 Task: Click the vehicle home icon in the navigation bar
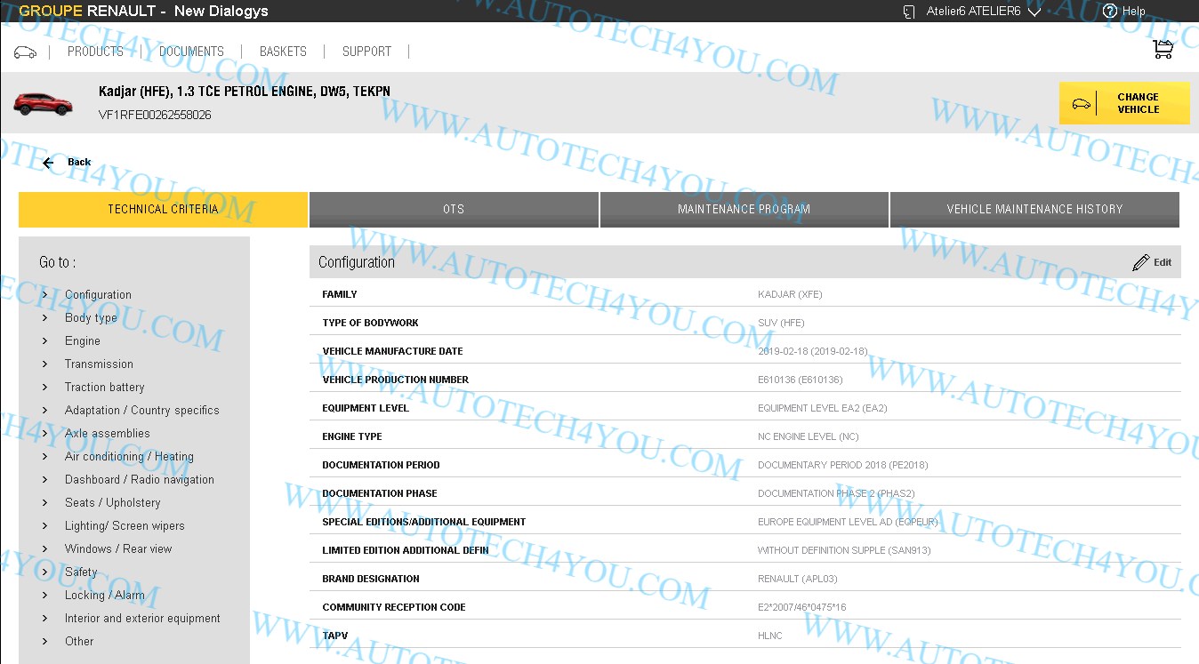(x=25, y=52)
